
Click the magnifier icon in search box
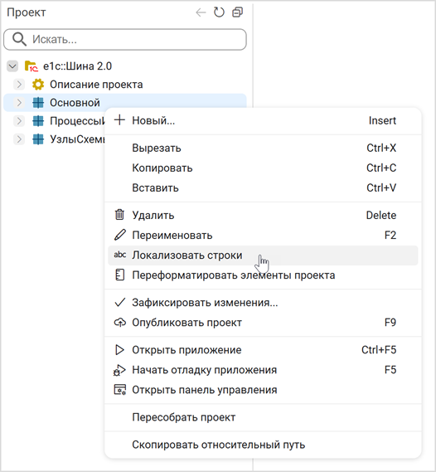tap(20, 39)
